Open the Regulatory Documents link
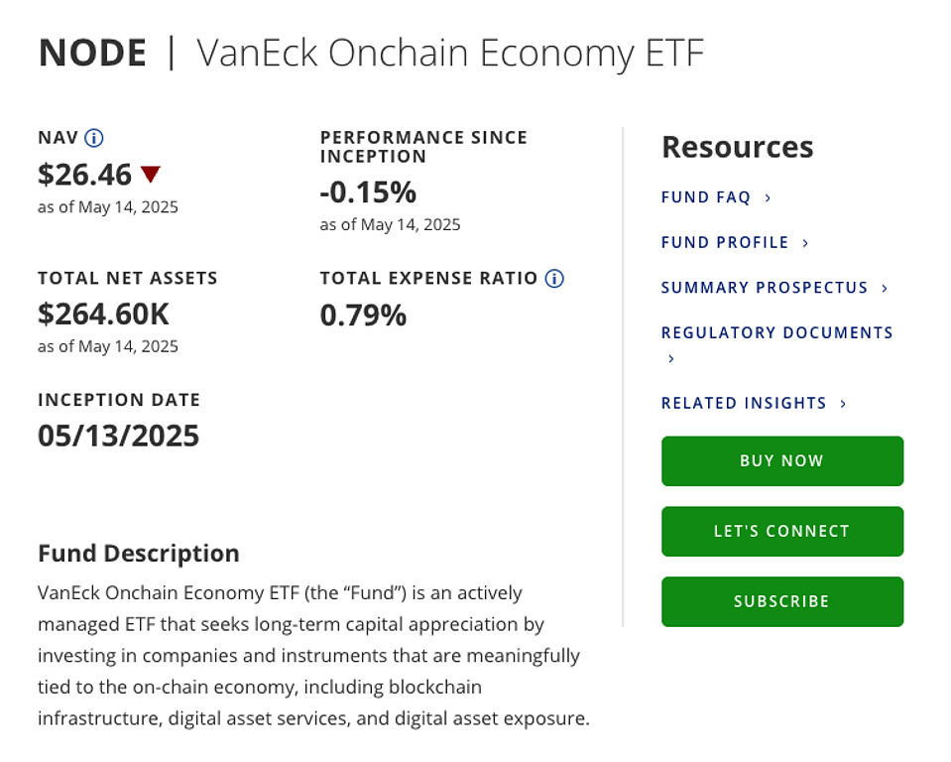This screenshot has height=762, width=951. [777, 333]
